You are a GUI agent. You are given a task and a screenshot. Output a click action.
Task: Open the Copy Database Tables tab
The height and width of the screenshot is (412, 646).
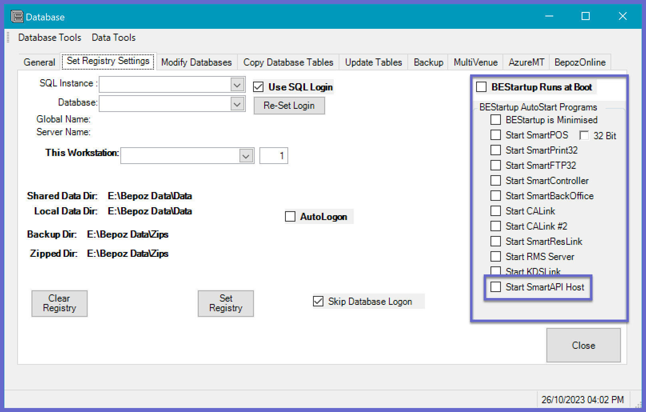288,62
